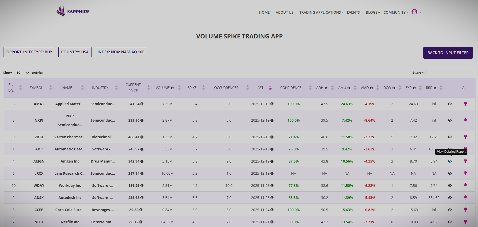Click info icon on RCW column header

(394, 88)
